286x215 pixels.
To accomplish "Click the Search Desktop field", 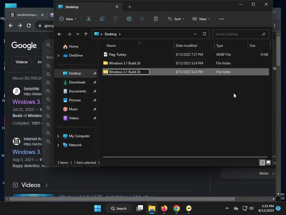I will pyautogui.click(x=241, y=34).
